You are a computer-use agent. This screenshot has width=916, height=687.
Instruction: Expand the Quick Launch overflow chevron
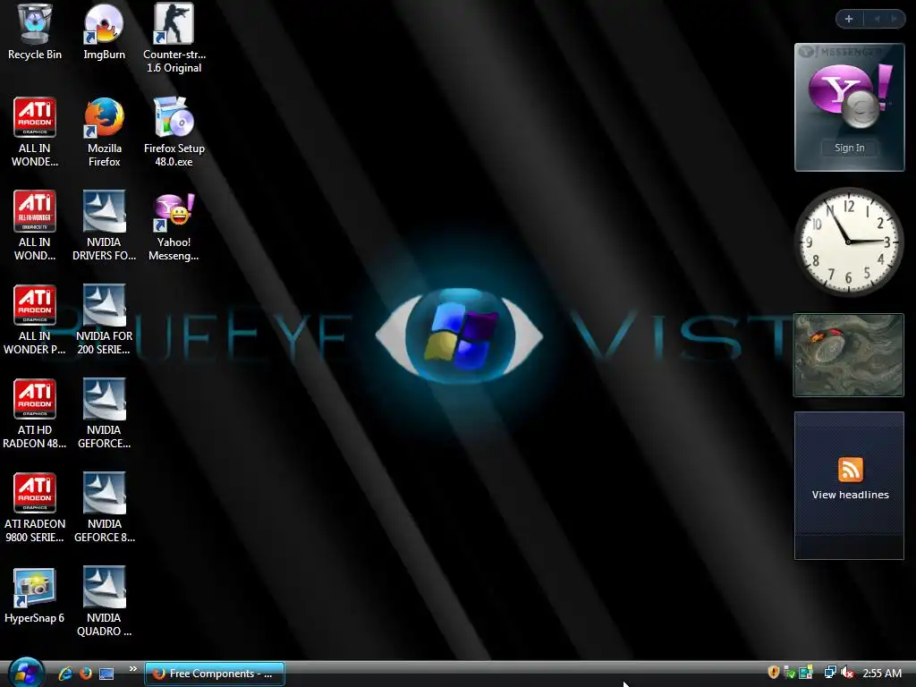132,669
